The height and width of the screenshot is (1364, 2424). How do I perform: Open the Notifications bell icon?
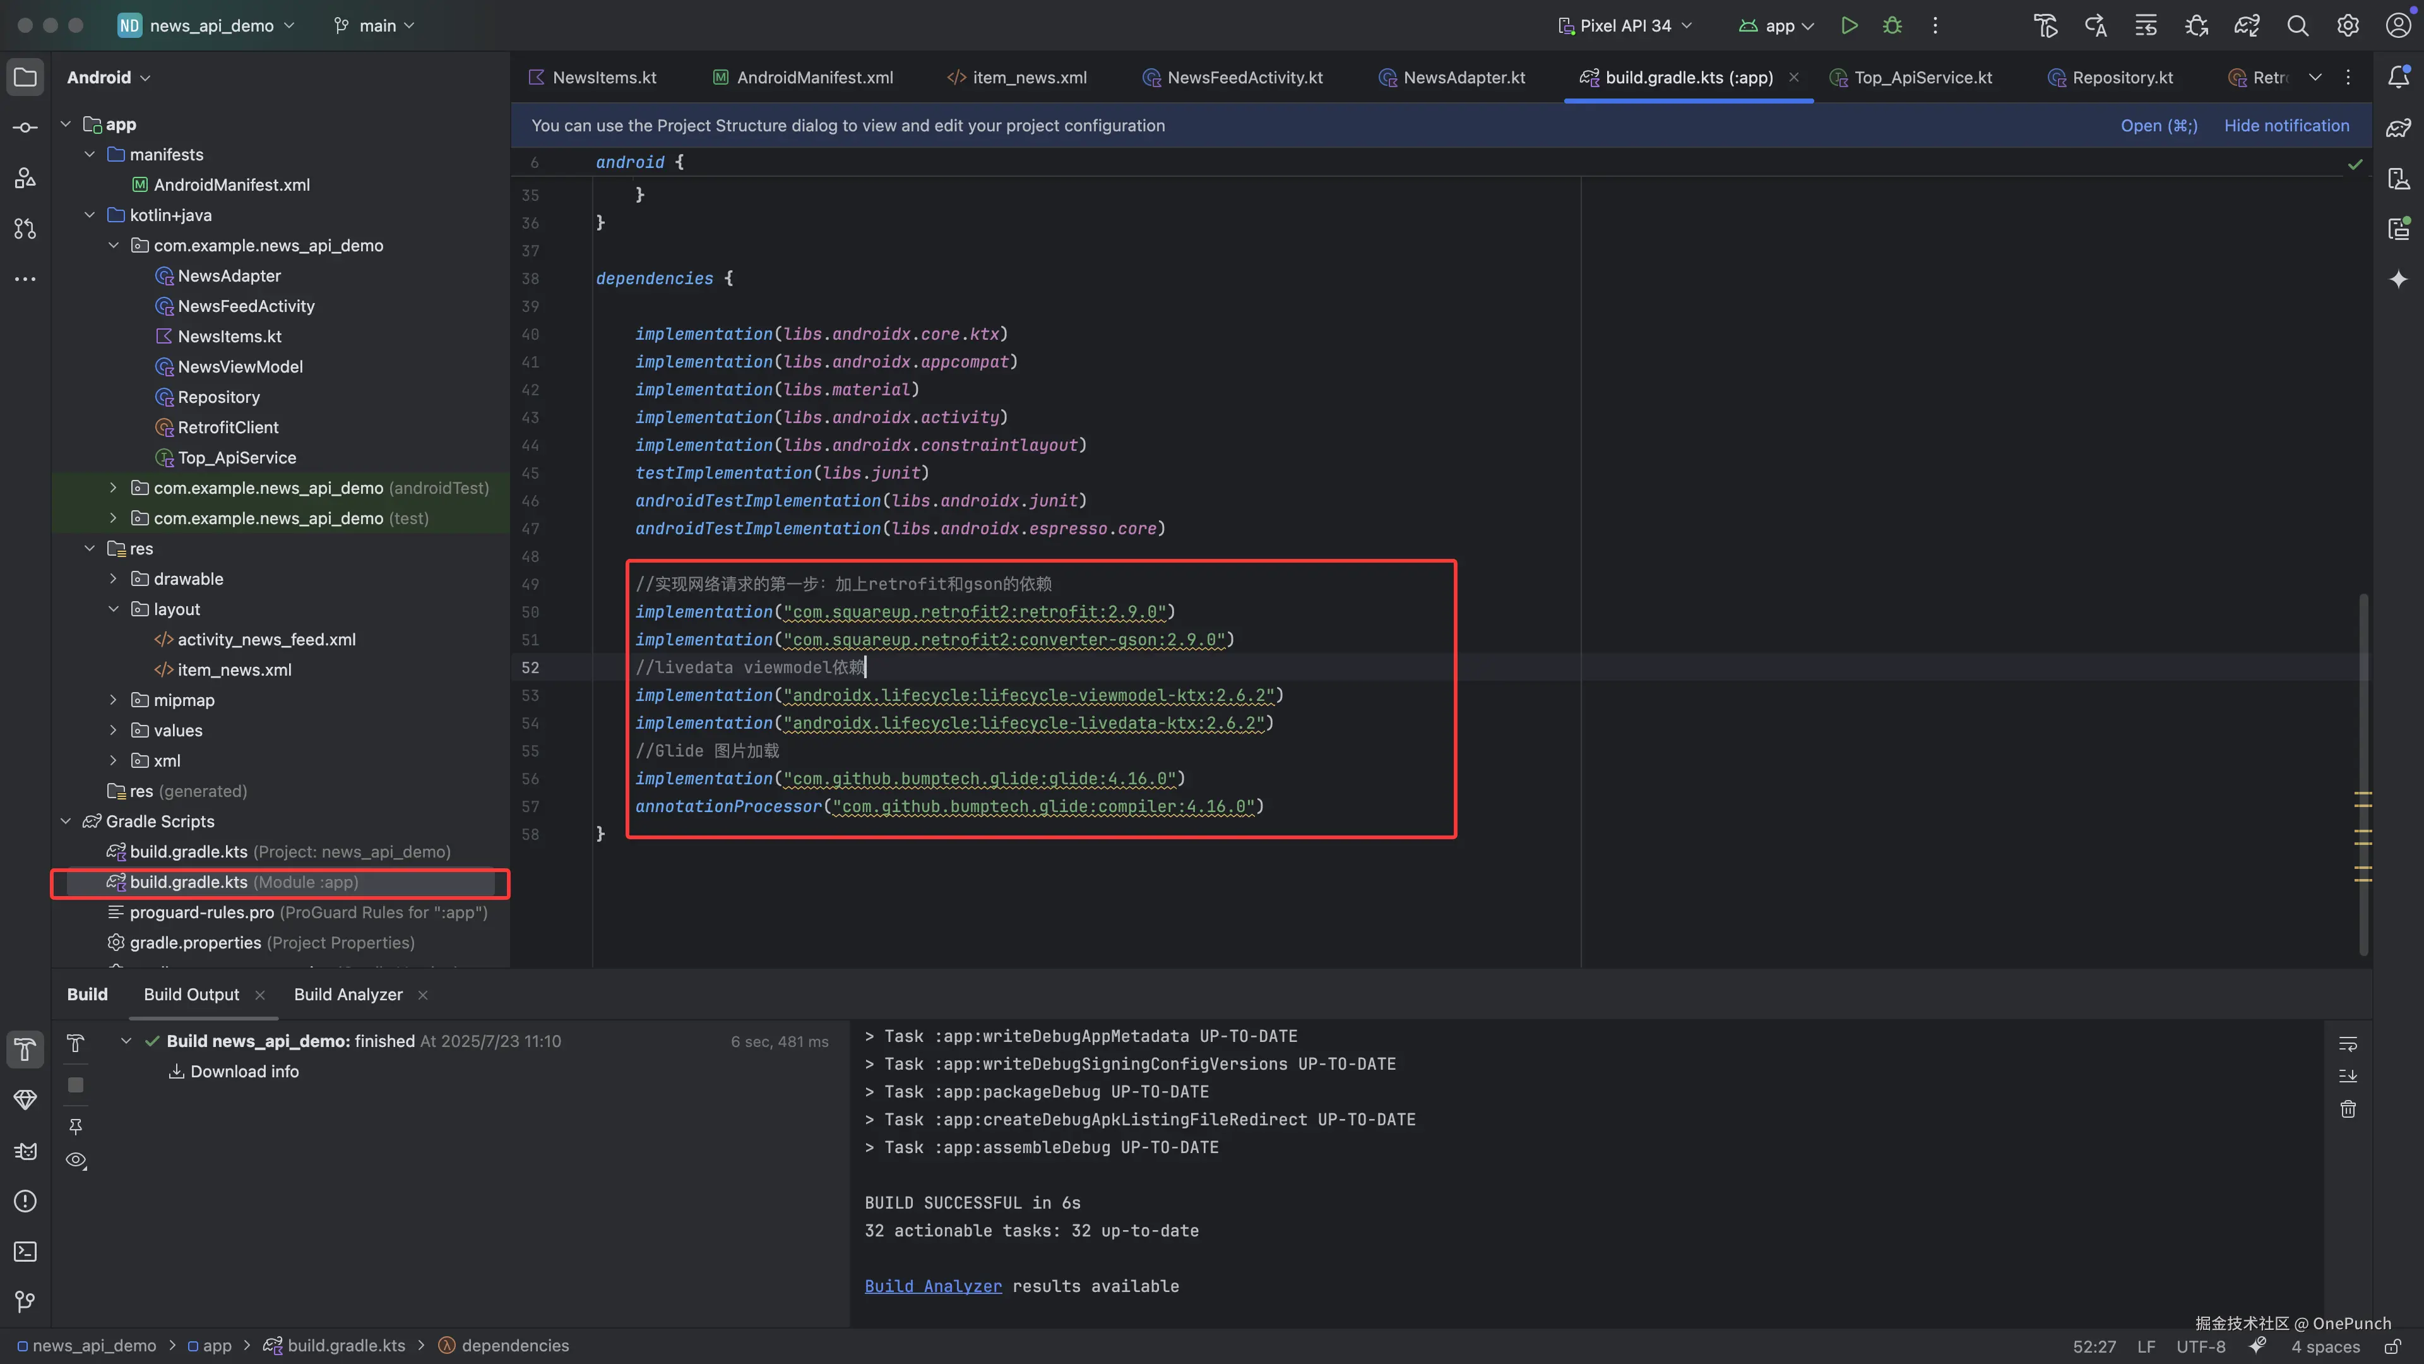point(2399,77)
